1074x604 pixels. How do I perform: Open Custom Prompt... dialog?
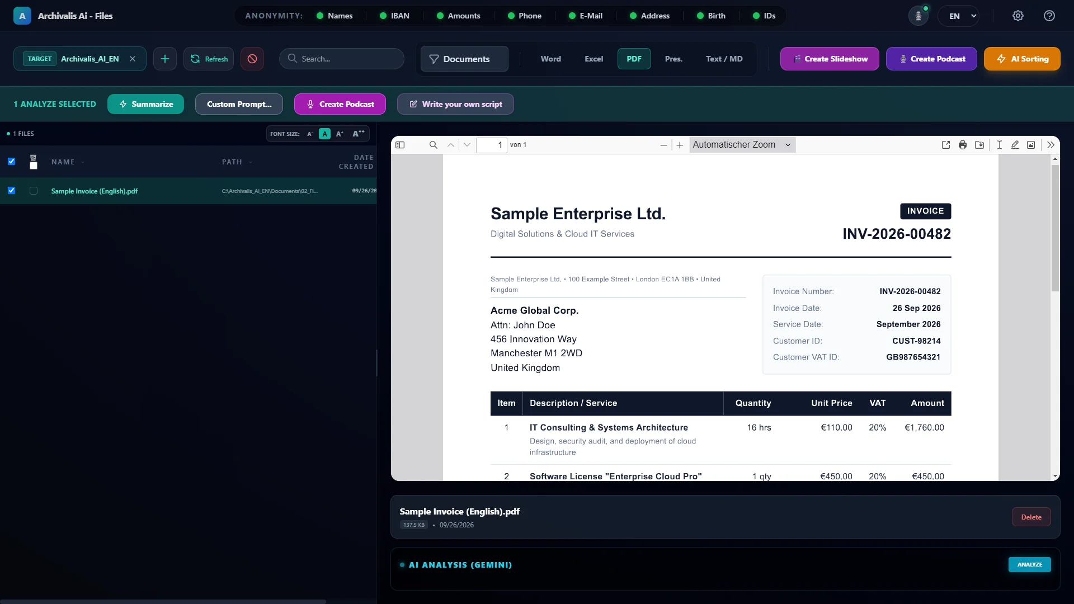tap(239, 104)
